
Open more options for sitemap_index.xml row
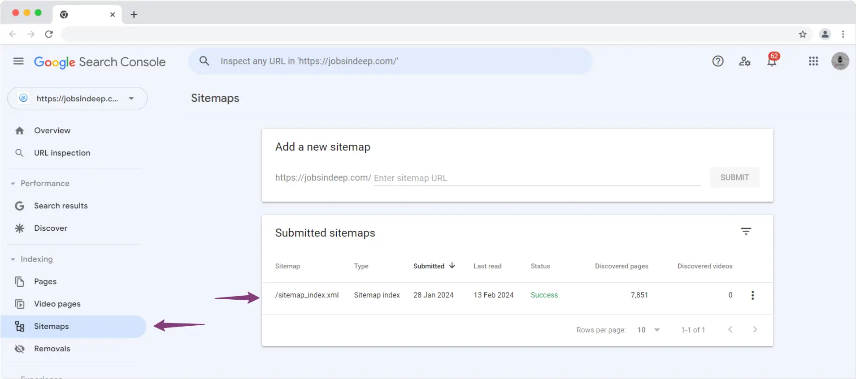tap(752, 295)
